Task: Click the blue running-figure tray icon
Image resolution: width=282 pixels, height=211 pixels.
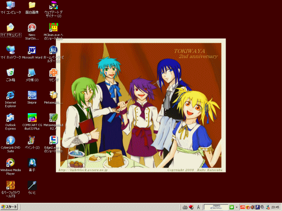Action: tap(257, 207)
